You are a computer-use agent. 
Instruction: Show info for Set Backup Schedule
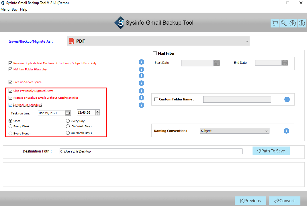tap(141, 105)
